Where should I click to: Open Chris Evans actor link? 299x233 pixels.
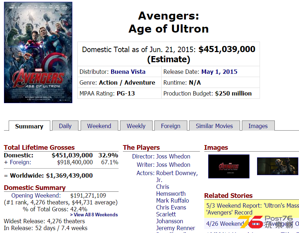(x=171, y=207)
